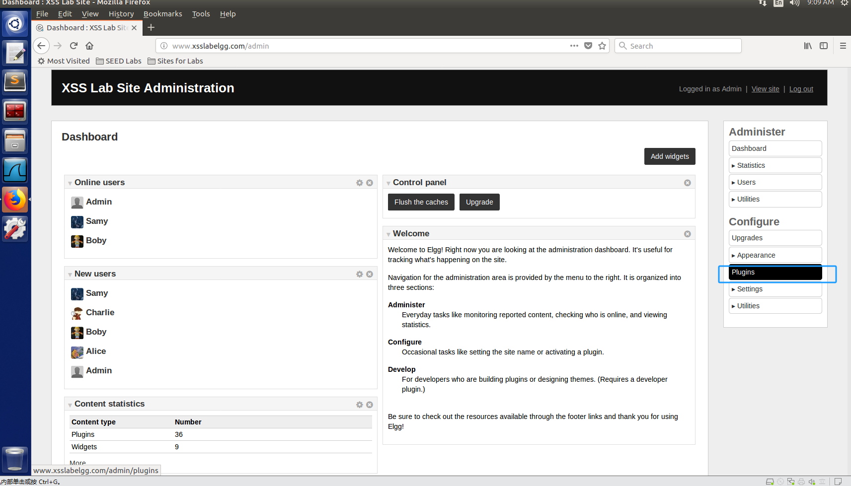
Task: Edit settings of New users widget
Action: pos(360,274)
